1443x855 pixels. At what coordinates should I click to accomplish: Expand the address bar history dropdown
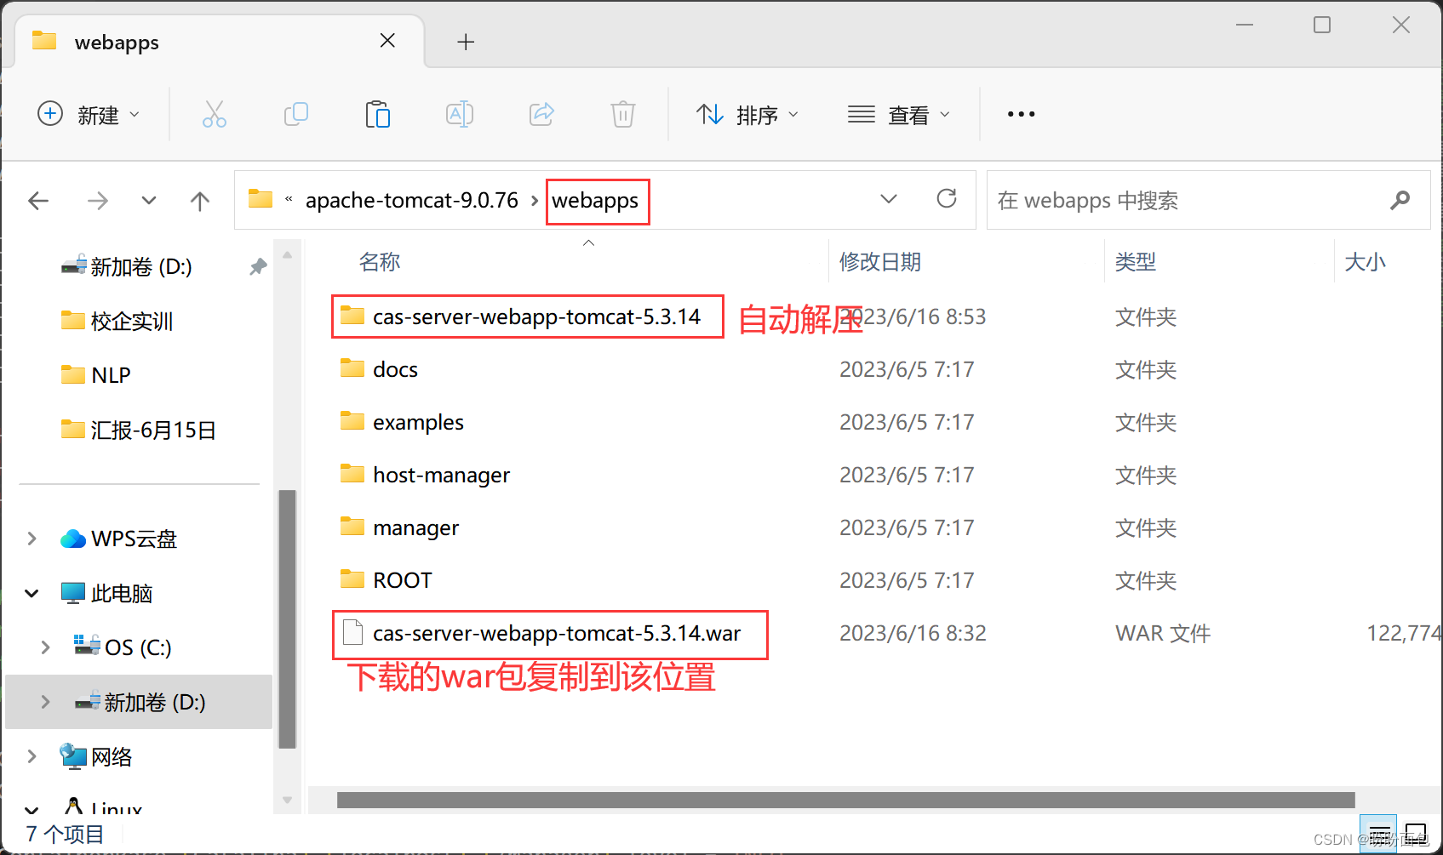tap(889, 199)
